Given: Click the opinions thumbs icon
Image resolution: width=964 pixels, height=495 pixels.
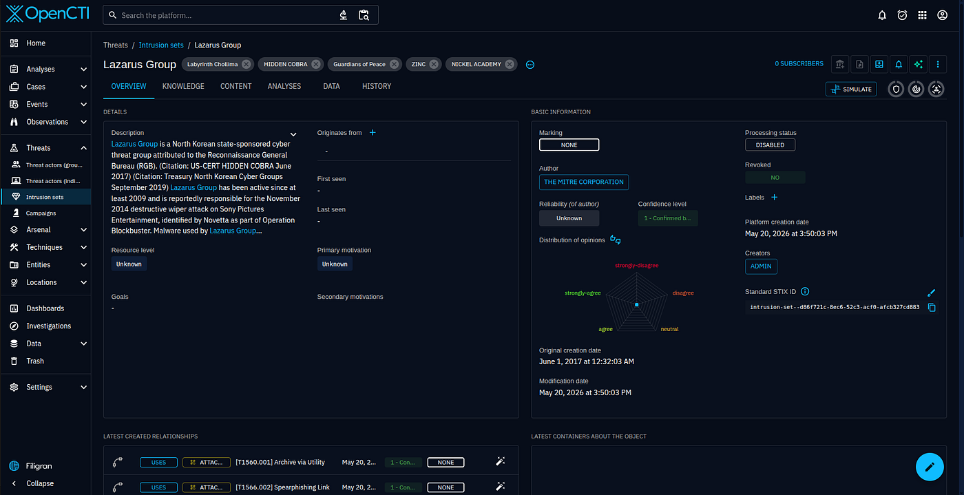Looking at the screenshot, I should click(x=616, y=240).
